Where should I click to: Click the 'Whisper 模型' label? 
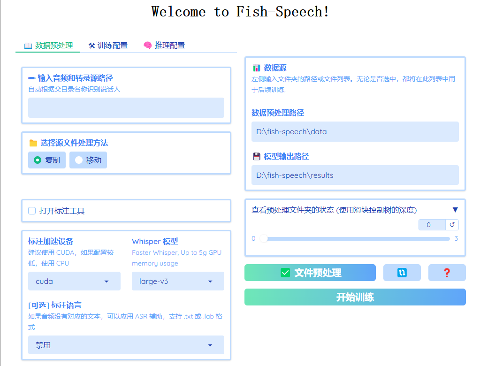[x=155, y=241]
